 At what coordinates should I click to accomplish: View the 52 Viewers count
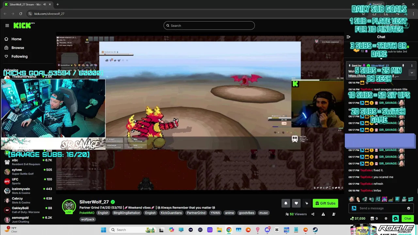coord(296,214)
